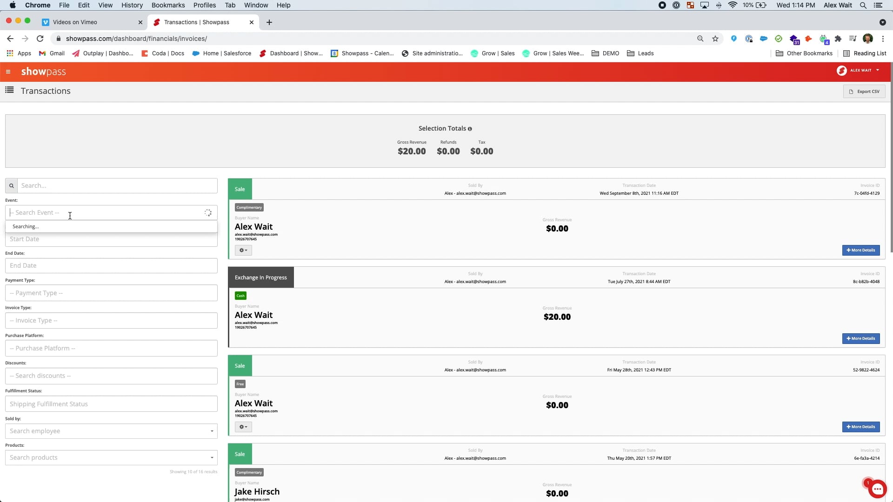The height and width of the screenshot is (502, 893).
Task: Open gear menu on September 8th sale
Action: [243, 250]
